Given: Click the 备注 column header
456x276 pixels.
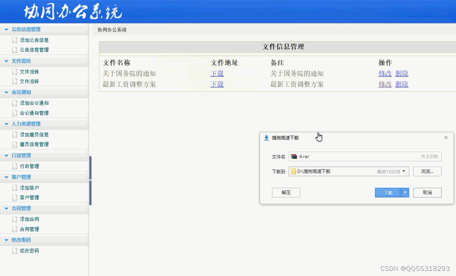Looking at the screenshot, I should [277, 63].
